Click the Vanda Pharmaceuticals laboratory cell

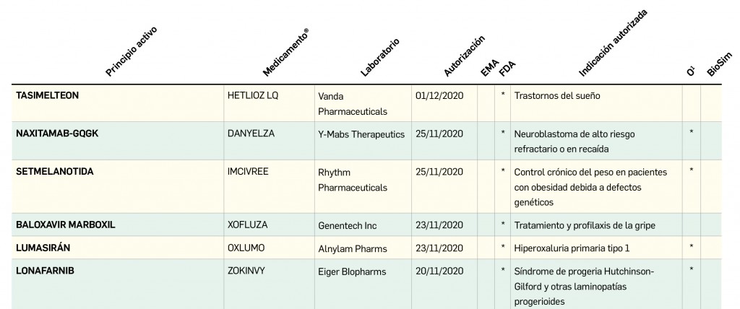pyautogui.click(x=352, y=103)
